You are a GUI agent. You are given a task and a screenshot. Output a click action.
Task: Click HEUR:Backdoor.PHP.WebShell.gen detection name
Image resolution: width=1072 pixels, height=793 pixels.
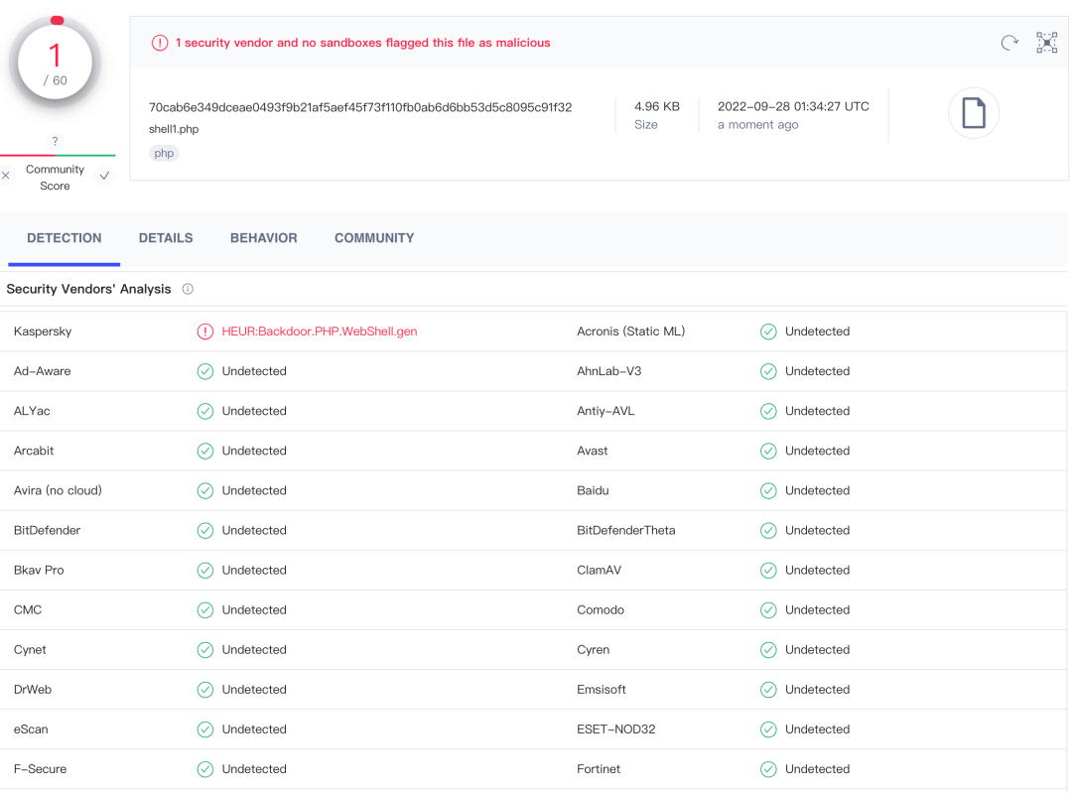point(320,331)
